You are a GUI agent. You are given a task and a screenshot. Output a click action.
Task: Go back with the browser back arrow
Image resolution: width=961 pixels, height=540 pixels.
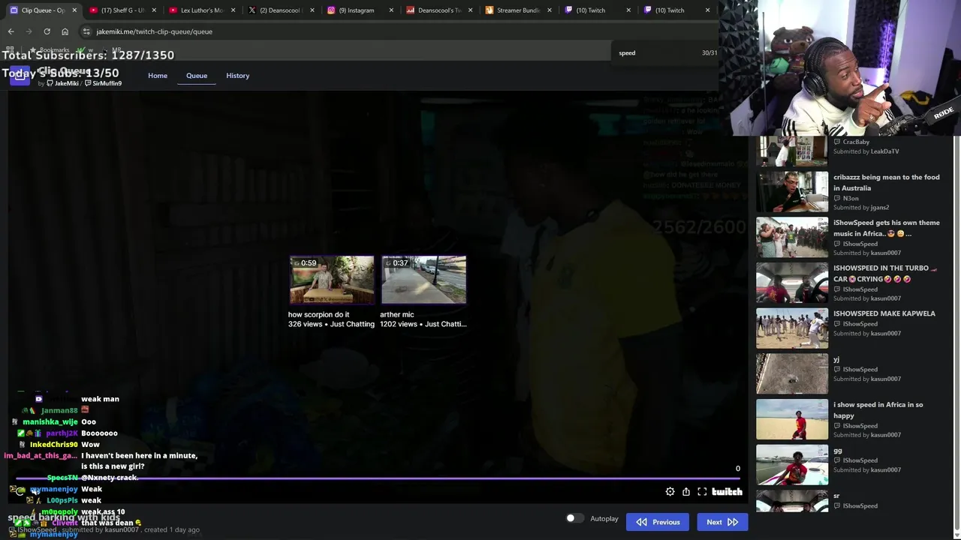click(x=11, y=31)
